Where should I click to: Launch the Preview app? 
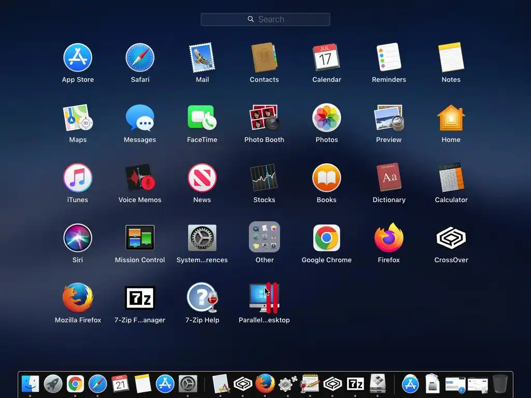(389, 118)
